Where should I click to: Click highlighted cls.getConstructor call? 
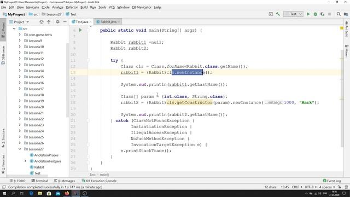coord(190,102)
